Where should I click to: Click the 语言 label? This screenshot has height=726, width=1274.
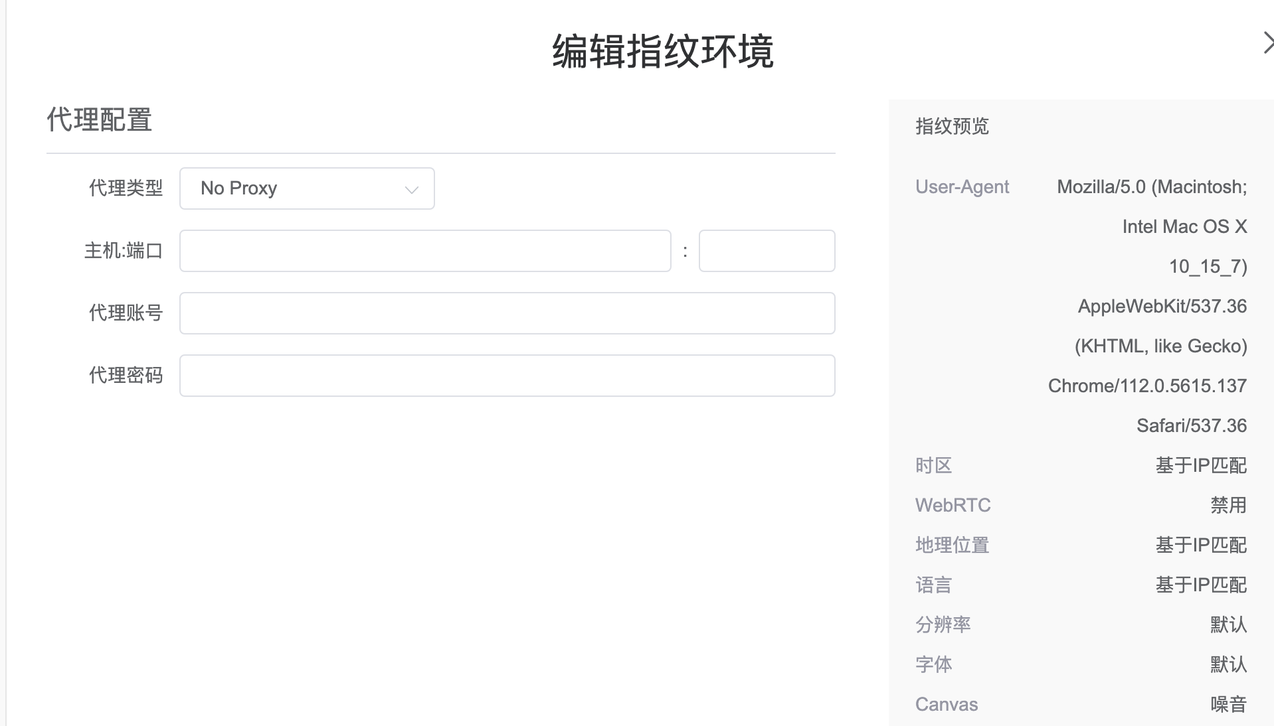click(x=933, y=585)
